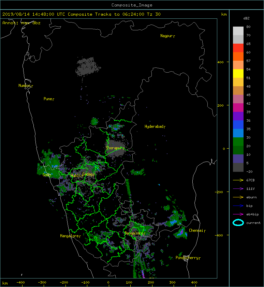The height and width of the screenshot is (287, 264).
Task: Select the green 30 dBZ color swatch
Action: (x=238, y=141)
